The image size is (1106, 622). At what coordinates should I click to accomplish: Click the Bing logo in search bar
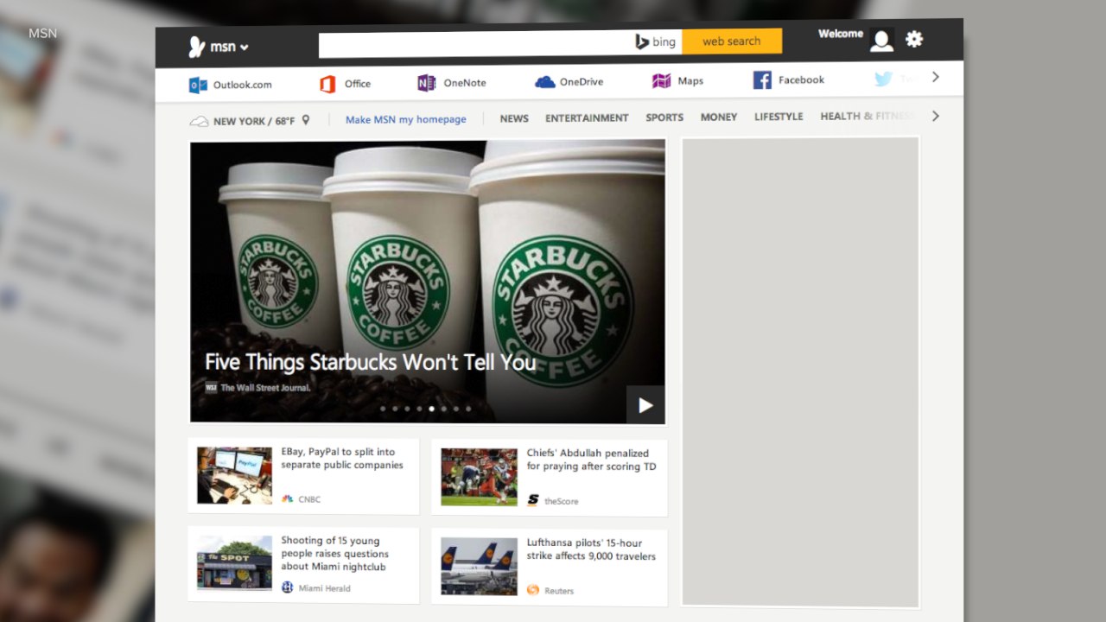tap(656, 41)
